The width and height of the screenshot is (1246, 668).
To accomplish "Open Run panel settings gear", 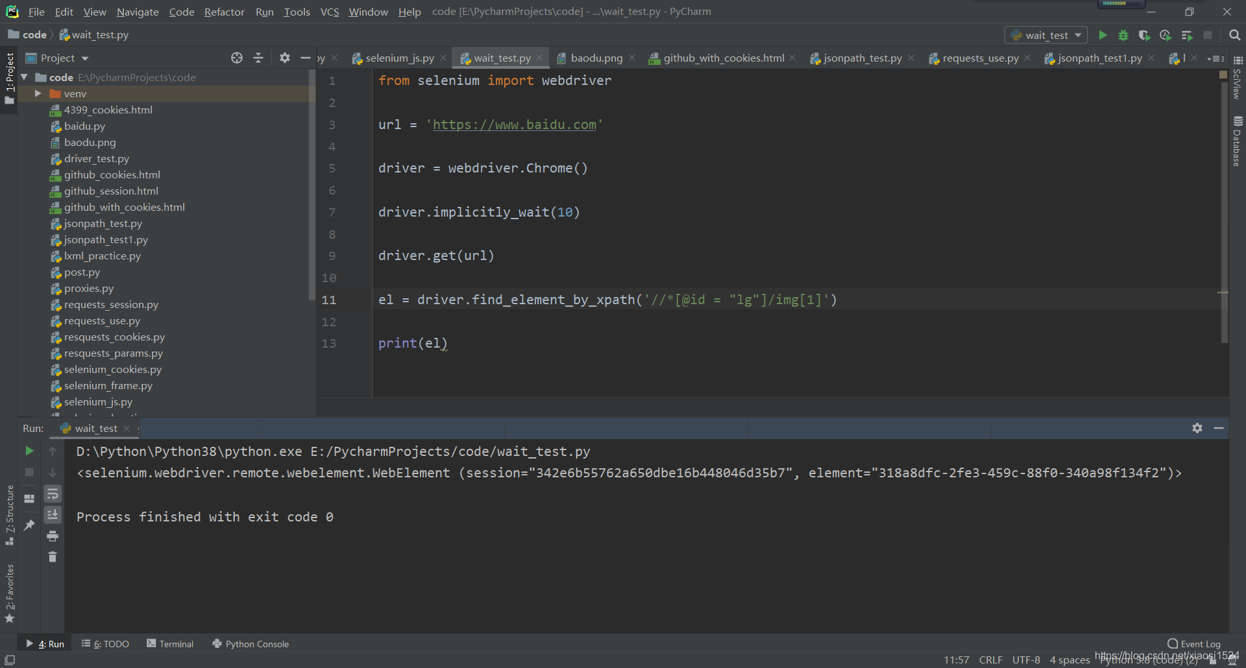I will (1197, 428).
